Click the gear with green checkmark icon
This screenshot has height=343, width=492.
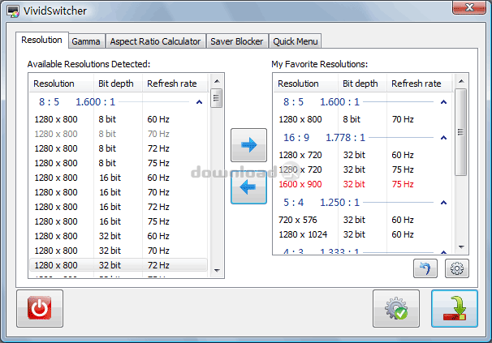pos(396,309)
